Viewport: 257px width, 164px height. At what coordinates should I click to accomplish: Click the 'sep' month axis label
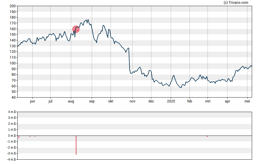[92, 101]
